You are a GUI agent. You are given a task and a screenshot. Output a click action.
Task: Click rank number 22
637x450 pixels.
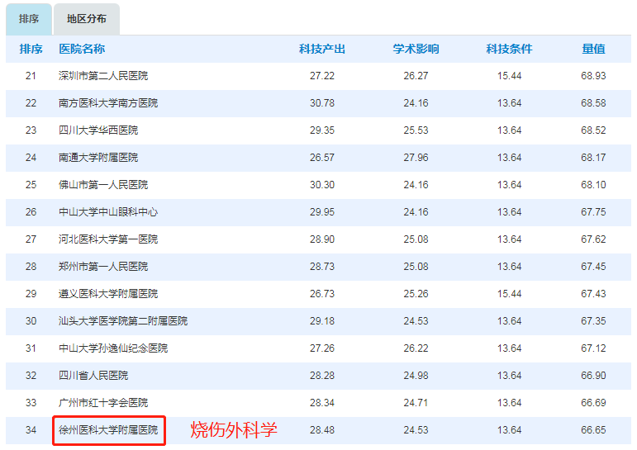tap(31, 103)
